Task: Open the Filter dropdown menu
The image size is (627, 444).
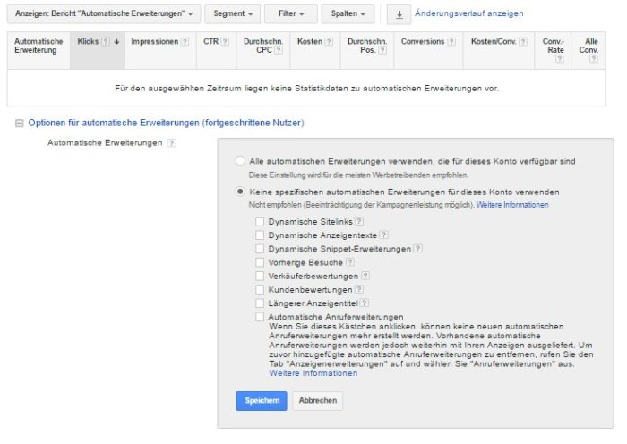Action: [x=291, y=14]
